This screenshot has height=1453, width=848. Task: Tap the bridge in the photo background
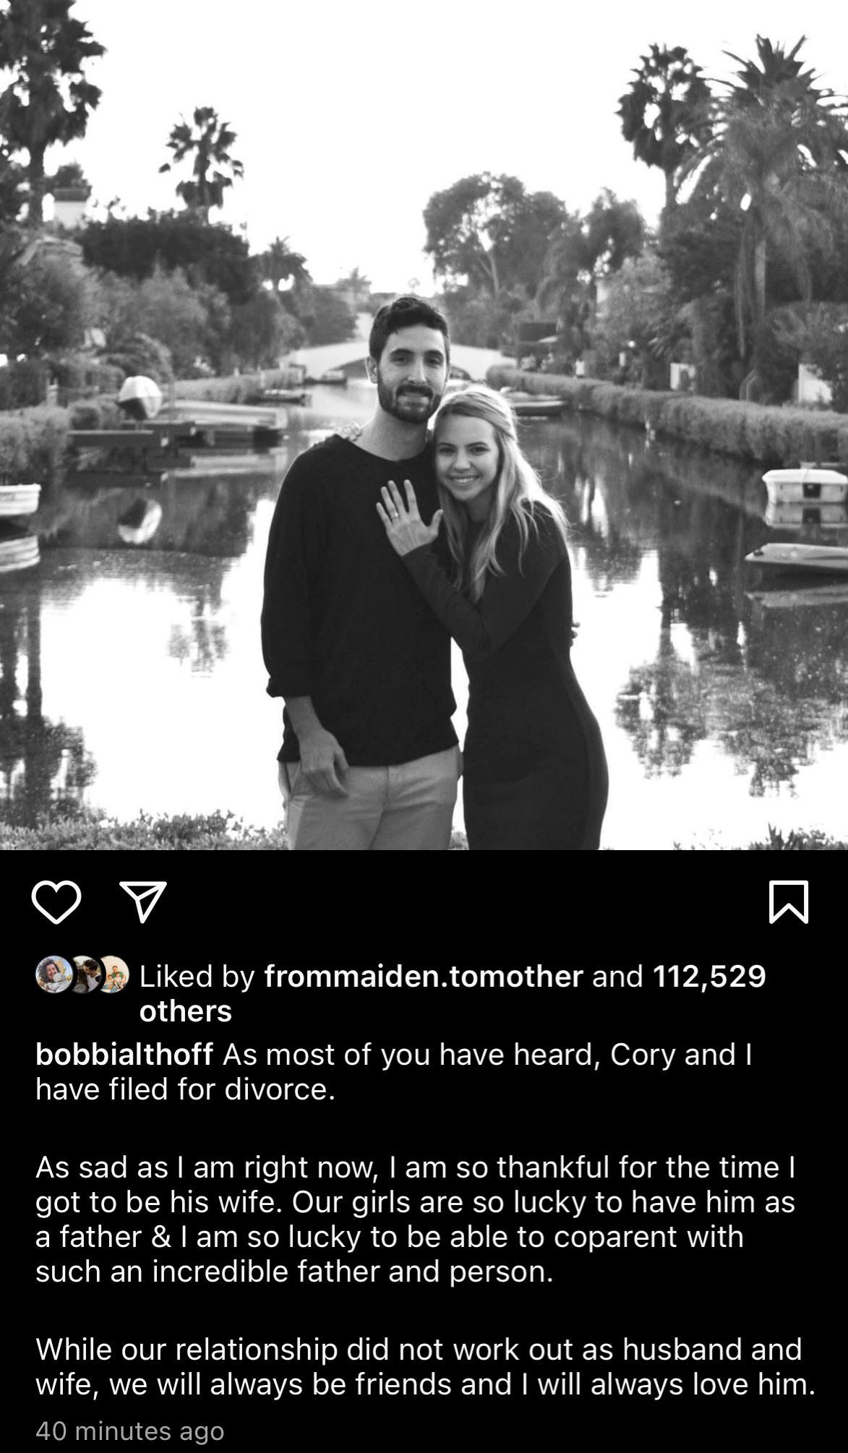376,359
